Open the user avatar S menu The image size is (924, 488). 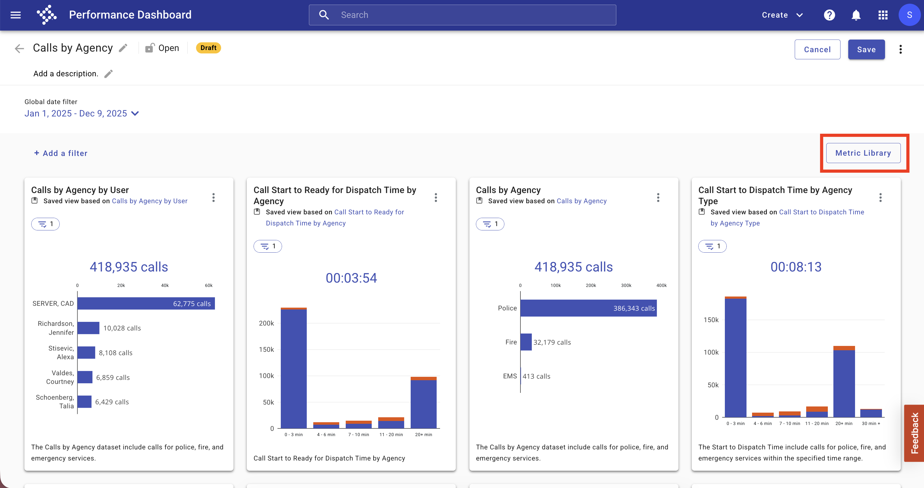909,15
